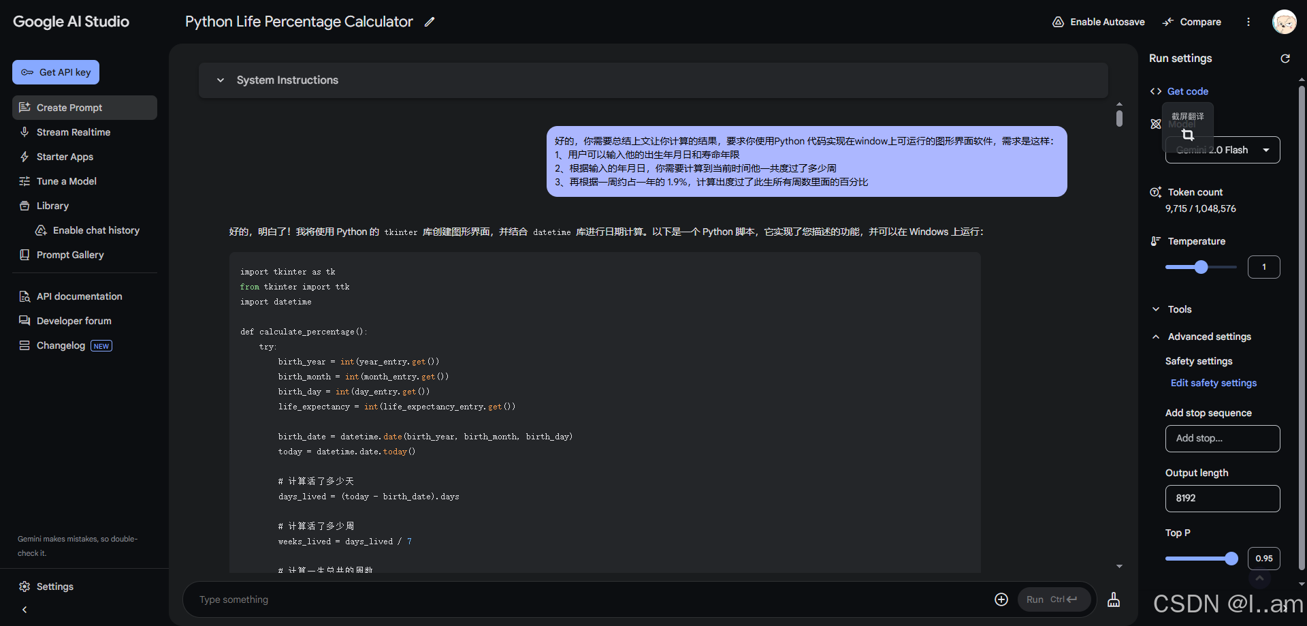Image resolution: width=1307 pixels, height=626 pixels.
Task: Click the user message bubble text
Action: (x=806, y=161)
